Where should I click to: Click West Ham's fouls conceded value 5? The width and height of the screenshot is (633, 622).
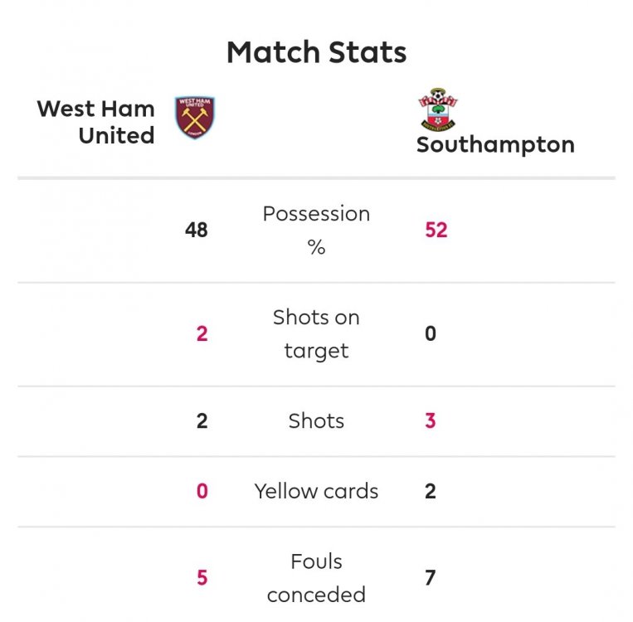coord(202,578)
